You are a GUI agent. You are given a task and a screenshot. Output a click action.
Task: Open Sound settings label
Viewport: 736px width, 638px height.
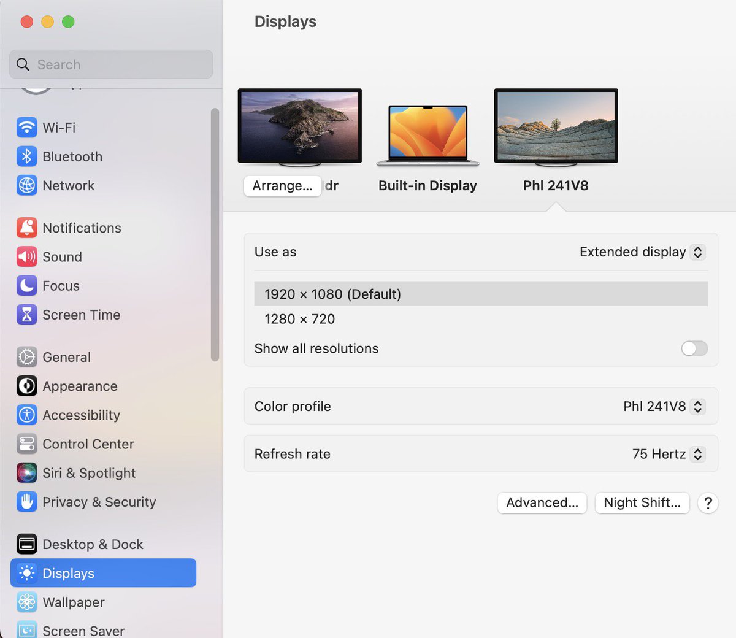tap(62, 257)
